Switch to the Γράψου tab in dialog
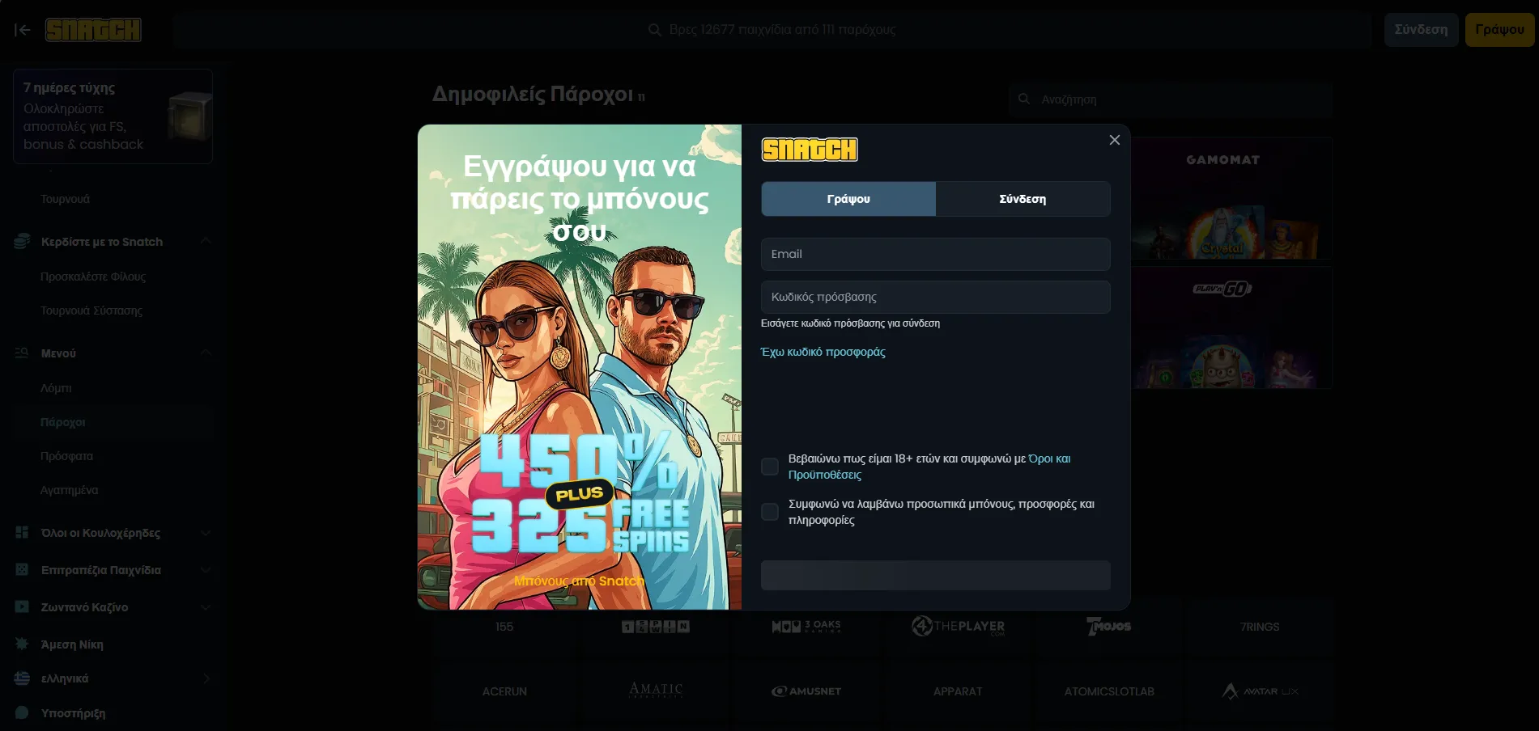 pyautogui.click(x=848, y=199)
